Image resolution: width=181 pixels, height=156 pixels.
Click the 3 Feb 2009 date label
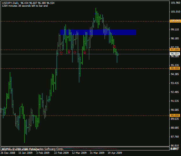[43, 153]
